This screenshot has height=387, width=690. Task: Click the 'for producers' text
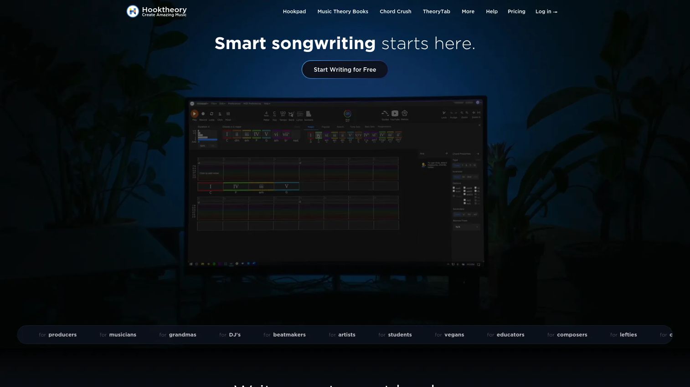click(x=58, y=335)
